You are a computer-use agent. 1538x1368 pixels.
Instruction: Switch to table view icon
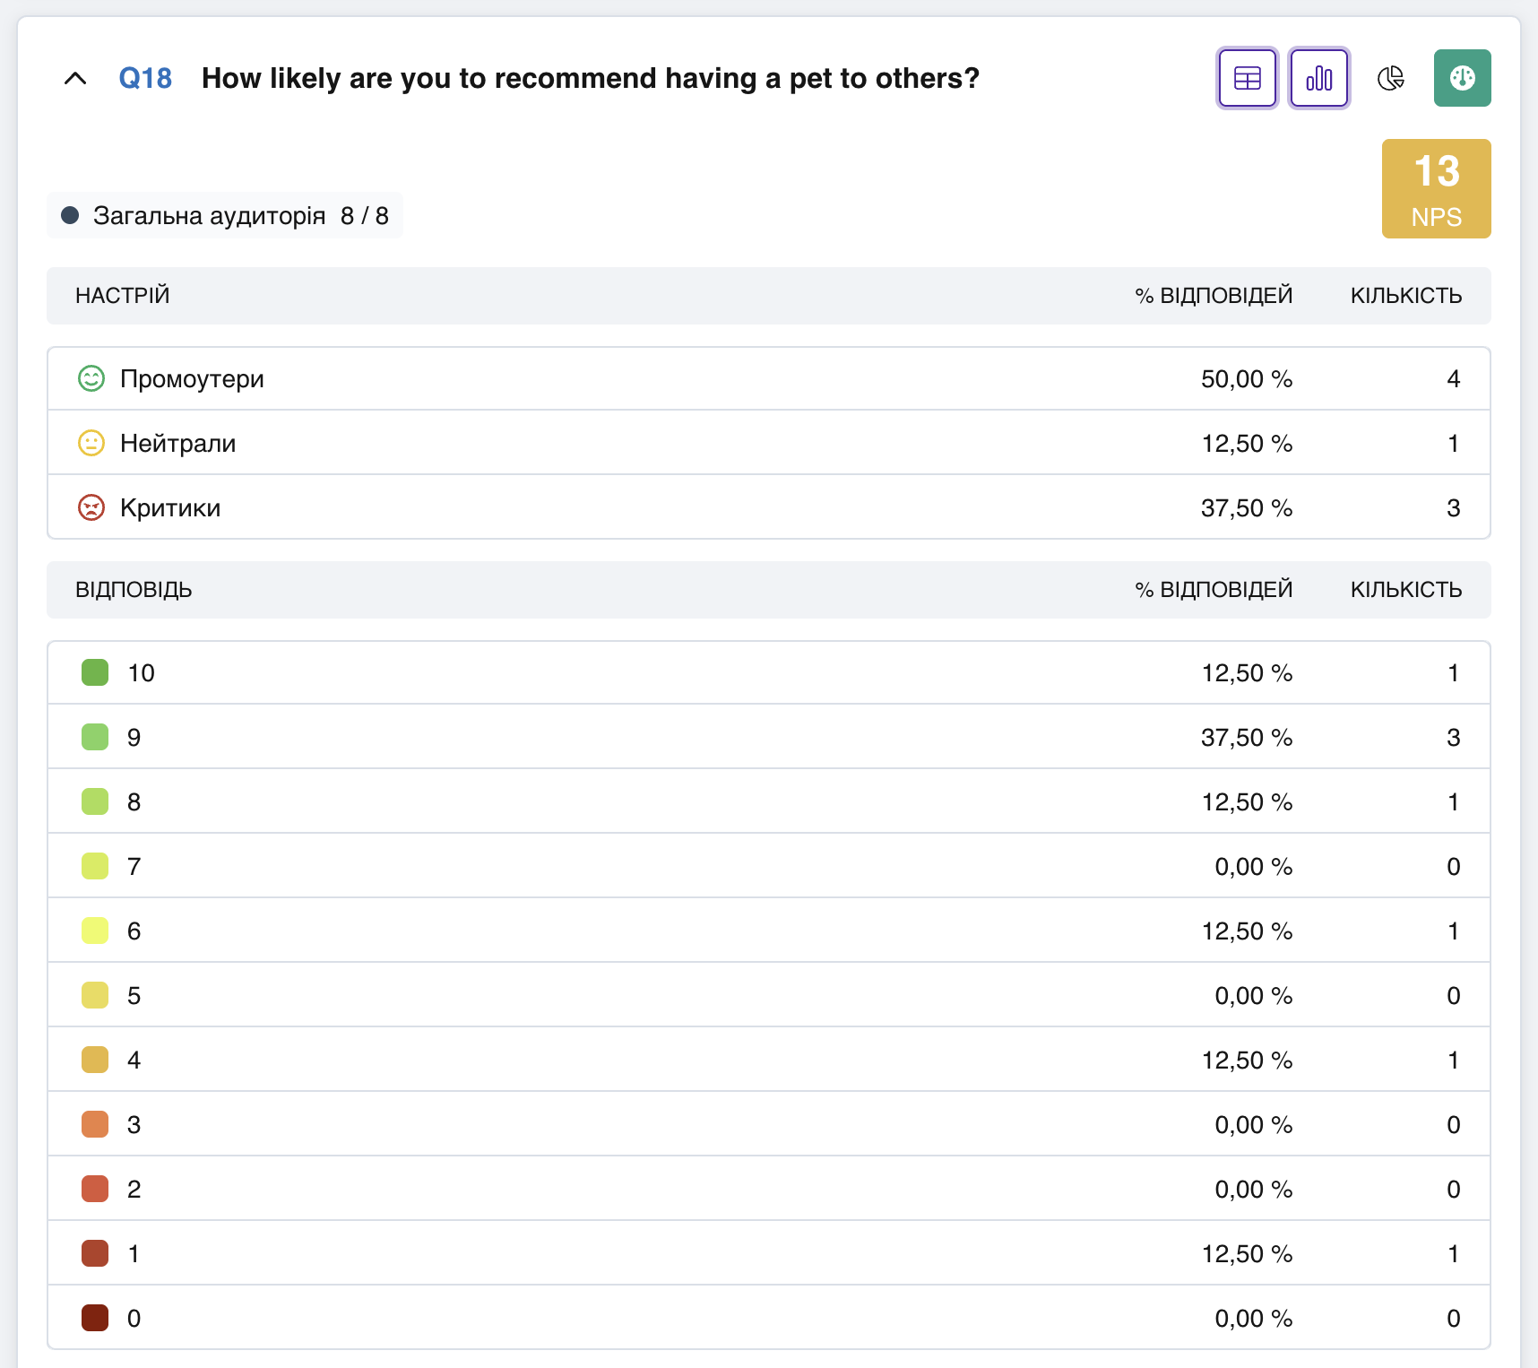point(1247,78)
